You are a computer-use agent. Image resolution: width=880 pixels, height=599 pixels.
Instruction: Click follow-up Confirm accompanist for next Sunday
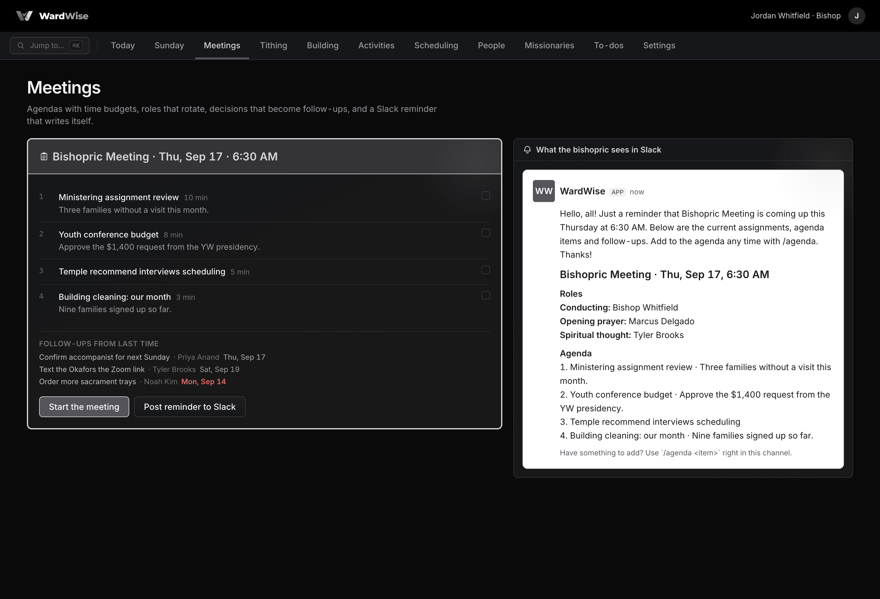click(105, 357)
